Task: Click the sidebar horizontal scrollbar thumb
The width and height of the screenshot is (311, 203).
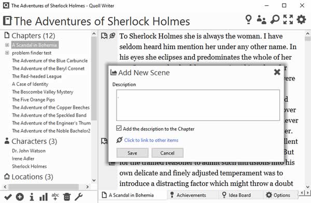Action: [x=44, y=187]
